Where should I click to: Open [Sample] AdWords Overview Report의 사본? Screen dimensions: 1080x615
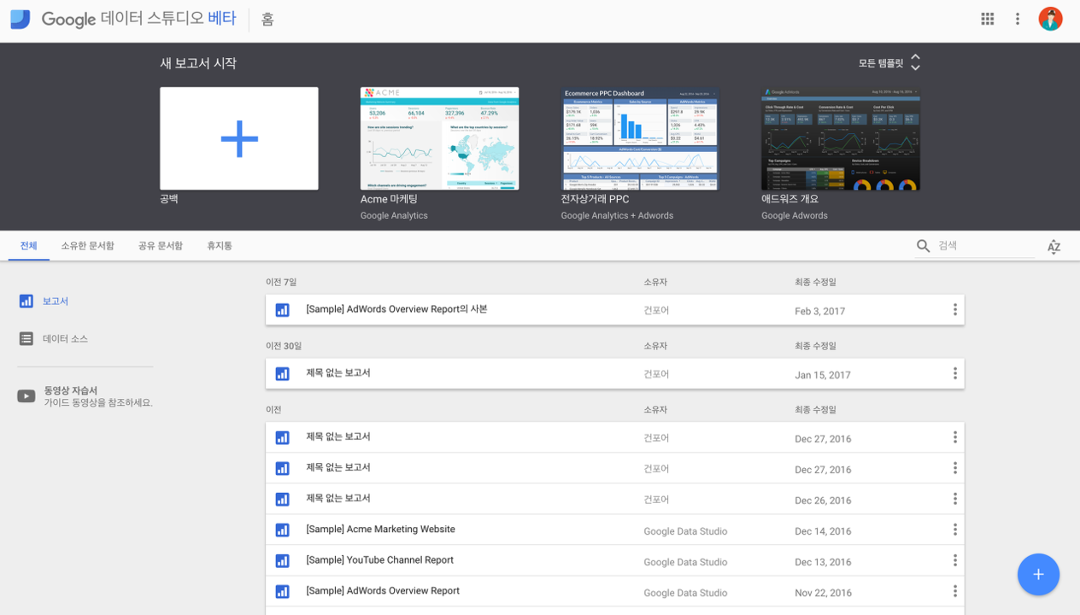point(396,309)
